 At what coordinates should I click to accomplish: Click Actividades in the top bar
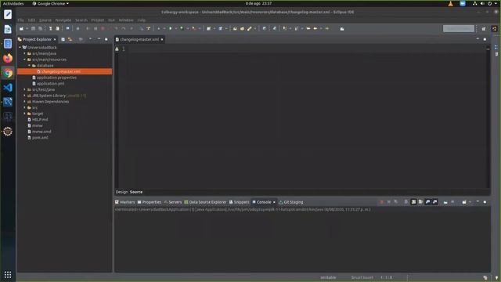(13, 4)
